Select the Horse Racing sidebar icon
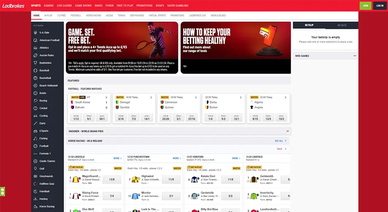 click(x=36, y=207)
